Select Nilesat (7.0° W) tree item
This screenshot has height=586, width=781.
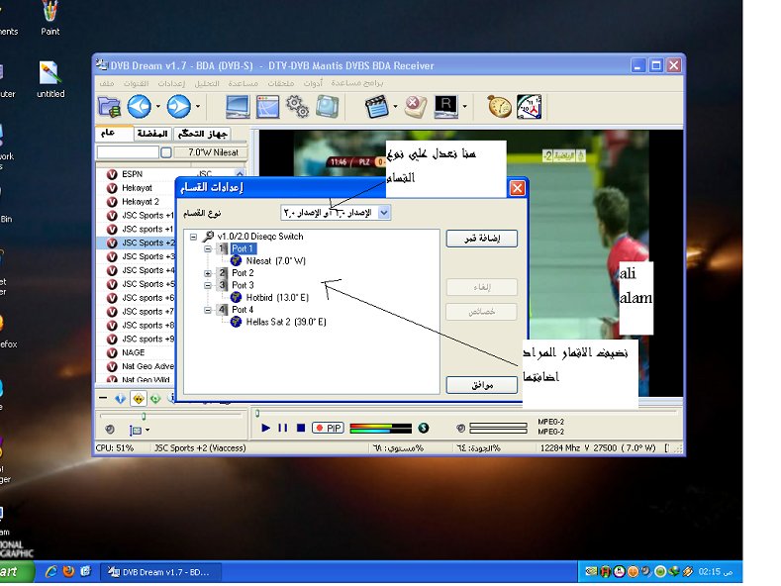click(275, 260)
